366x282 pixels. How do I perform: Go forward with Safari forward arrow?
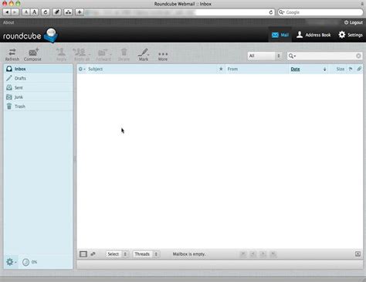point(15,12)
